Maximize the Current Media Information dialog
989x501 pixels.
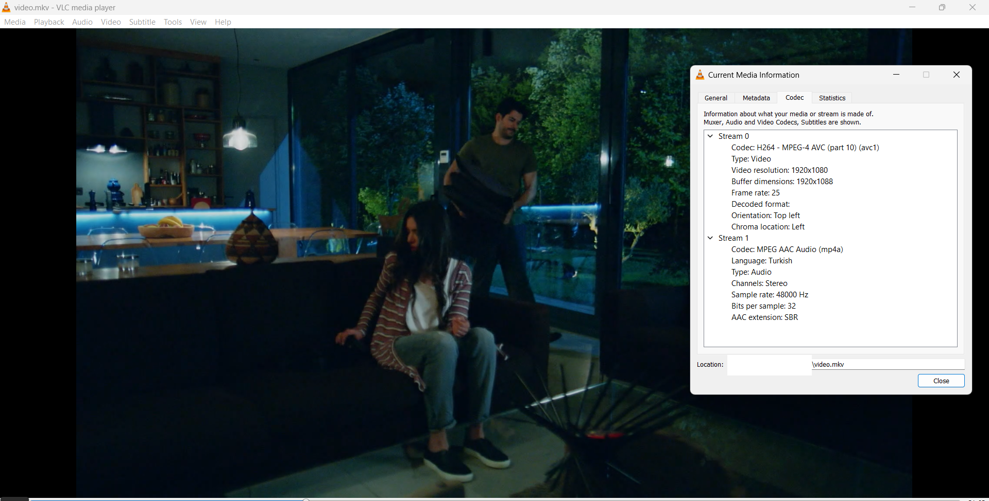tap(926, 75)
